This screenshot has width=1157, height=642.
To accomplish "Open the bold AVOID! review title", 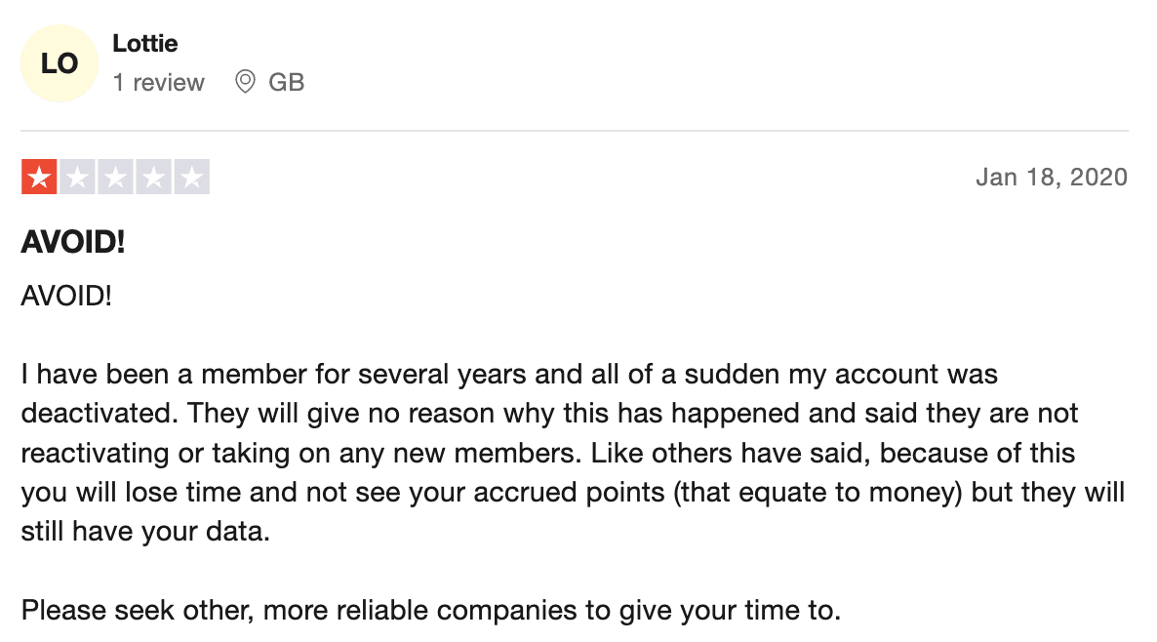I will (x=73, y=242).
